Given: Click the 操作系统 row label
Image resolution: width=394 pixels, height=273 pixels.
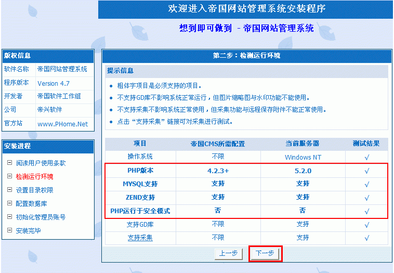Looking at the screenshot, I should click(140, 157).
